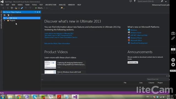Image resolution: width=176 pixels, height=99 pixels.
Task: Click the Undo toolbar icon
Action: tap(26, 8)
